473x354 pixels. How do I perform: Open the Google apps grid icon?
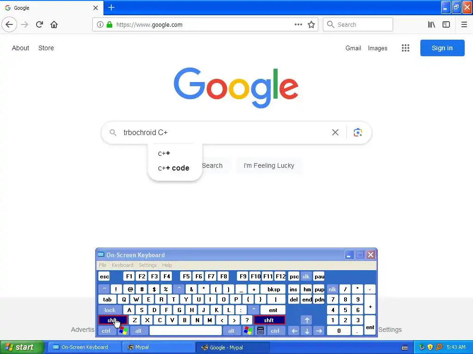click(x=406, y=48)
